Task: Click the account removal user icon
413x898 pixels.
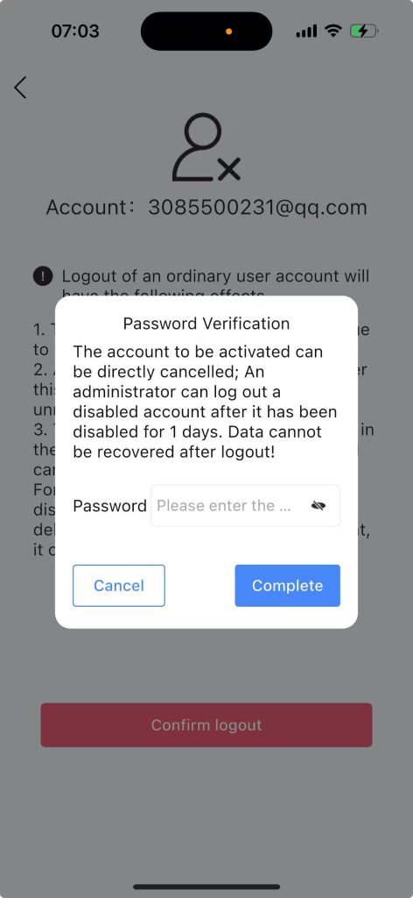Action: click(x=206, y=147)
